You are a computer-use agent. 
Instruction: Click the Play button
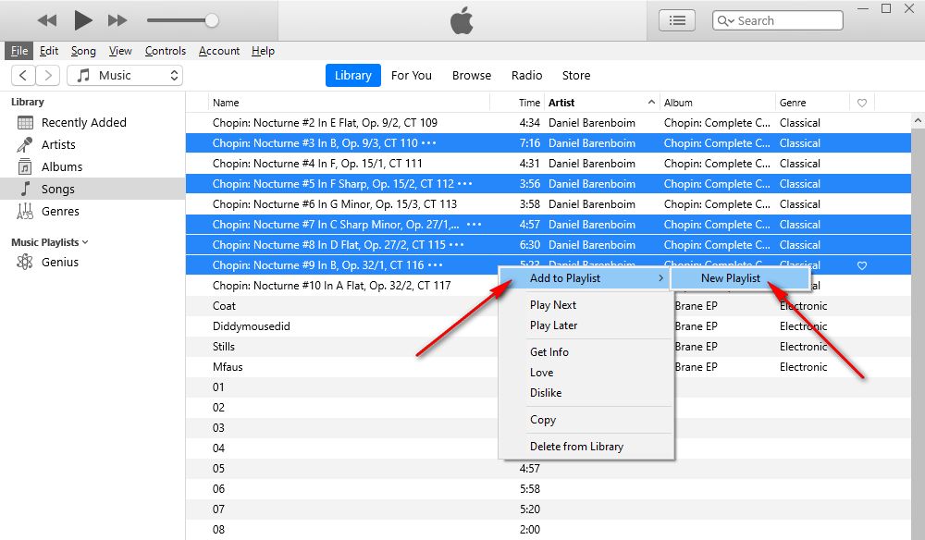click(x=83, y=19)
